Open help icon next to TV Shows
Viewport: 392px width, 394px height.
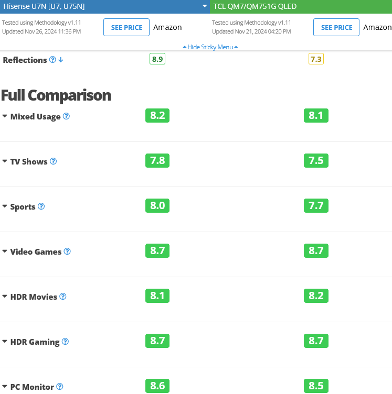click(x=53, y=161)
